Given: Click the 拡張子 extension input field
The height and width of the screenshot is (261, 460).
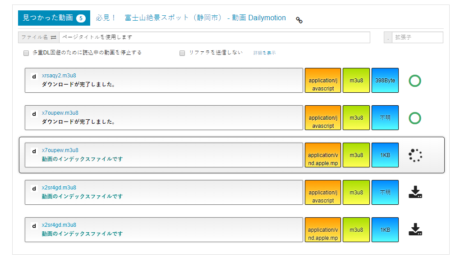Looking at the screenshot, I should (x=417, y=37).
